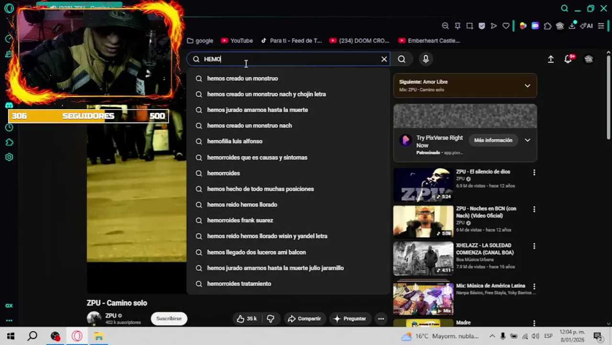Image resolution: width=612 pixels, height=345 pixels.
Task: Open 'ZPU - El silencio de dios' thumbnail
Action: click(x=423, y=184)
